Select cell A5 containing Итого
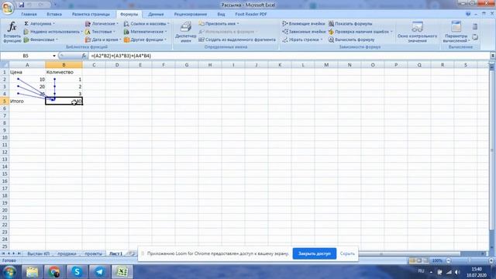The width and height of the screenshot is (496, 279). click(27, 102)
